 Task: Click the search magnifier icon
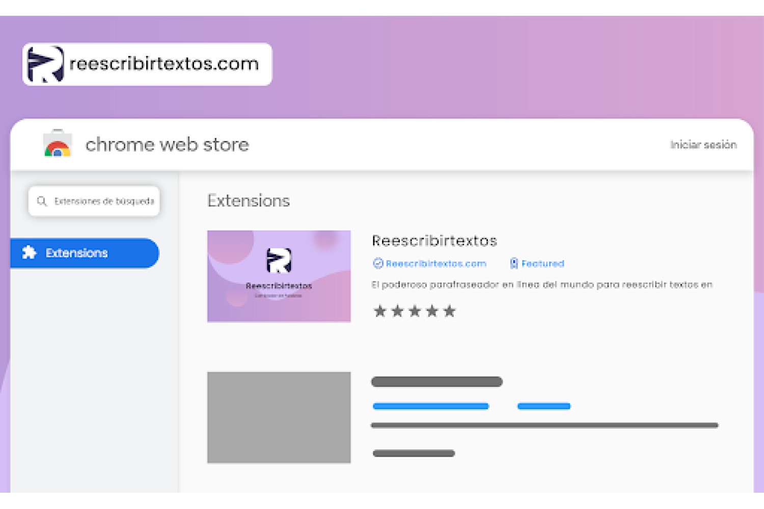point(42,201)
